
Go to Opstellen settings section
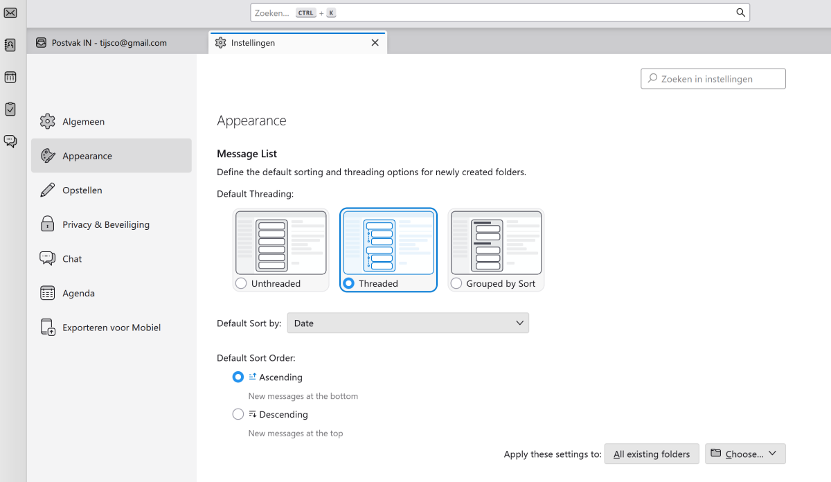click(82, 190)
